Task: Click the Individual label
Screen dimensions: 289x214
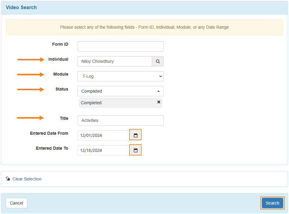Action: pyautogui.click(x=58, y=59)
